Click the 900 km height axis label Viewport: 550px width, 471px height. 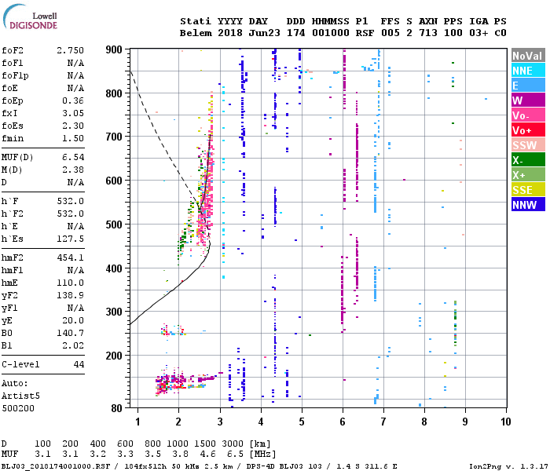coord(114,49)
